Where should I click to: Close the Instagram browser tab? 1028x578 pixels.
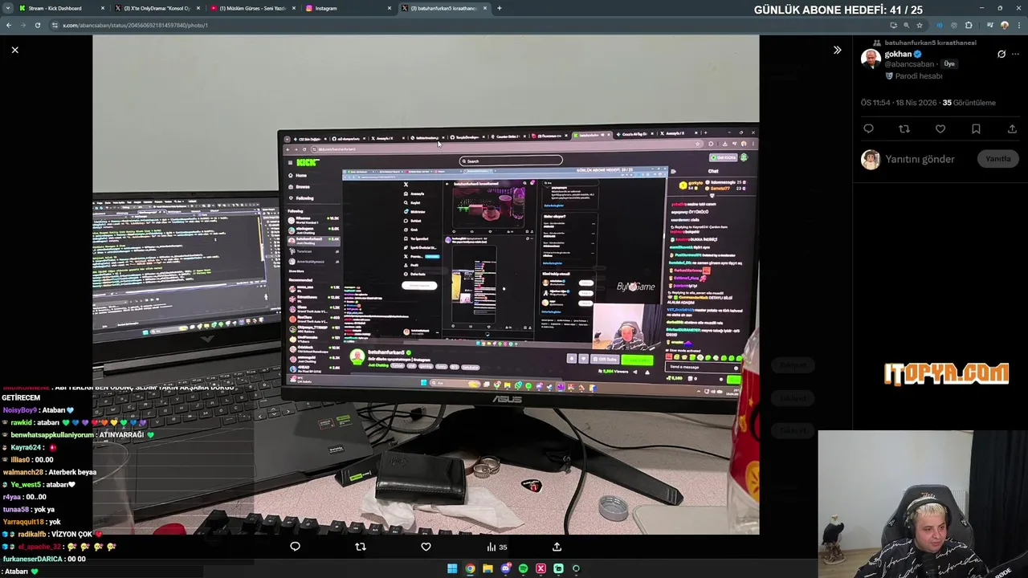[x=390, y=8]
